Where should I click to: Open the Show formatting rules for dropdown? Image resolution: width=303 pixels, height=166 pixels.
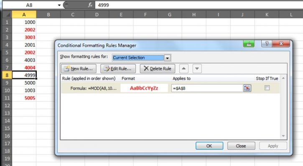[x=167, y=58]
